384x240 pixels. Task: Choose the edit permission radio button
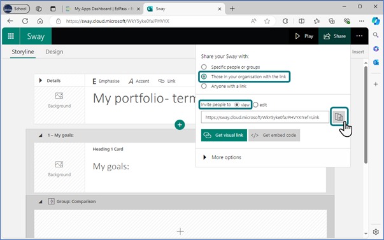pos(255,105)
